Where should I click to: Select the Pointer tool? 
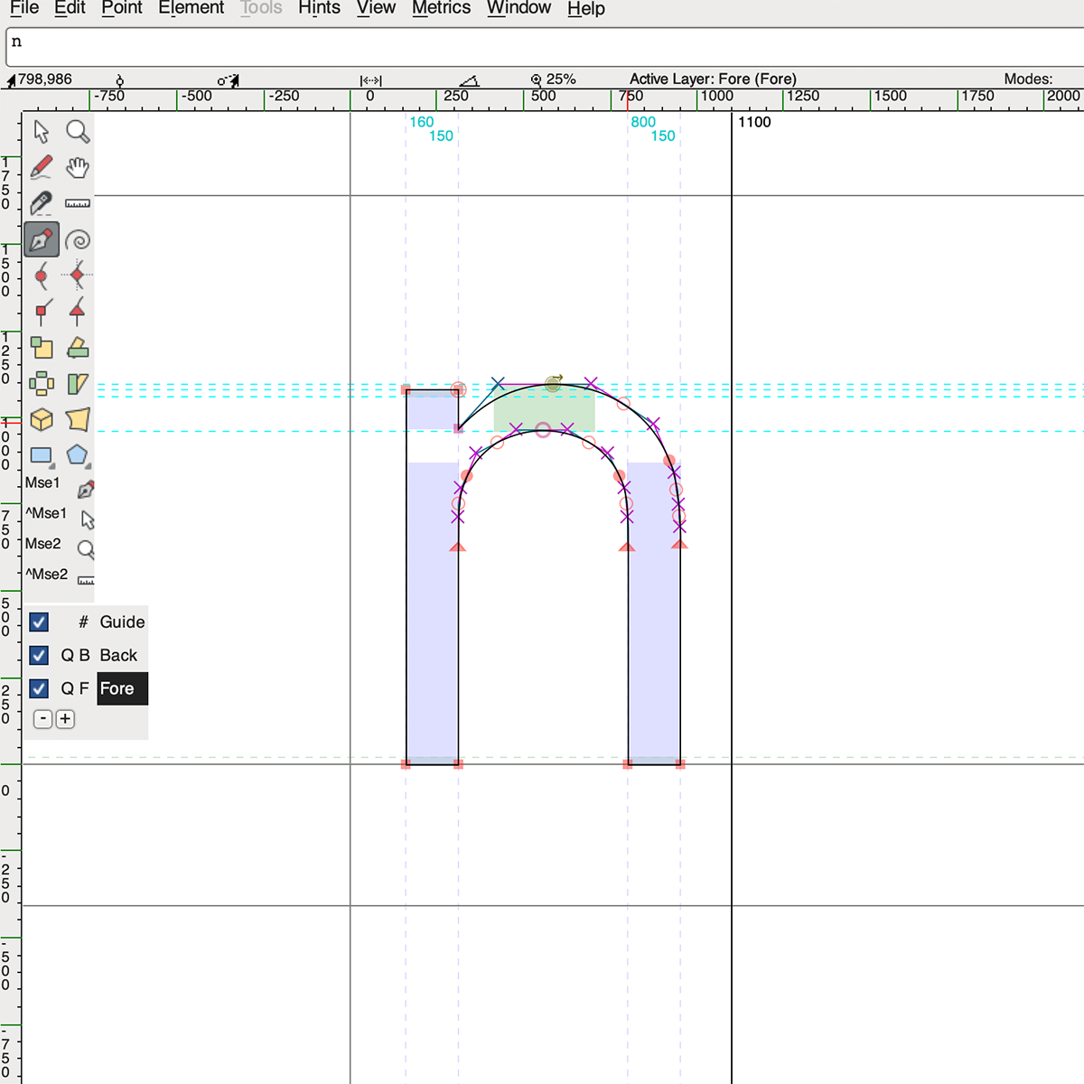click(x=42, y=132)
